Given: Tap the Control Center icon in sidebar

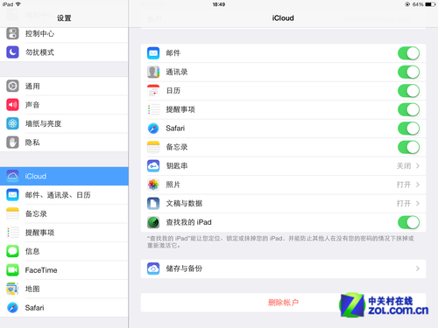Looking at the screenshot, I should pyautogui.click(x=12, y=33).
